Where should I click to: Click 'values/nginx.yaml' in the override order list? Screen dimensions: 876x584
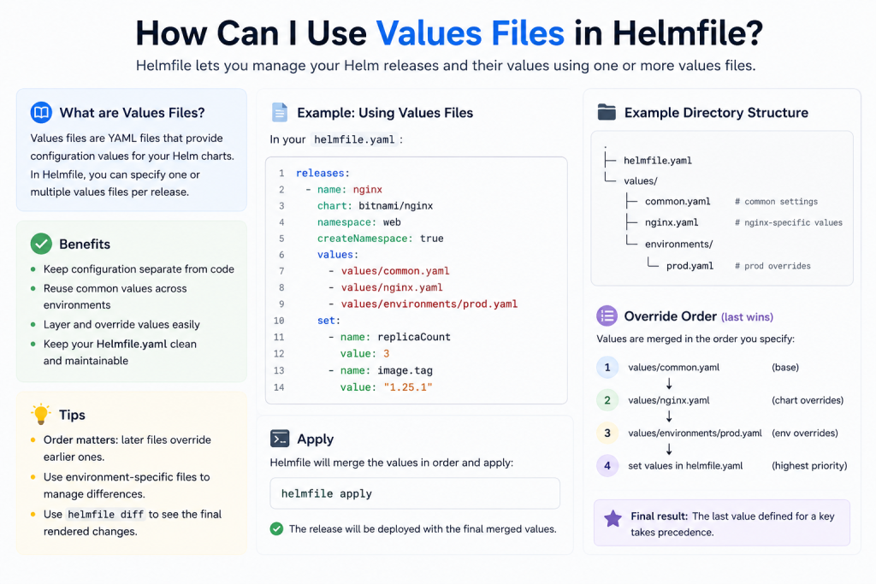click(669, 400)
